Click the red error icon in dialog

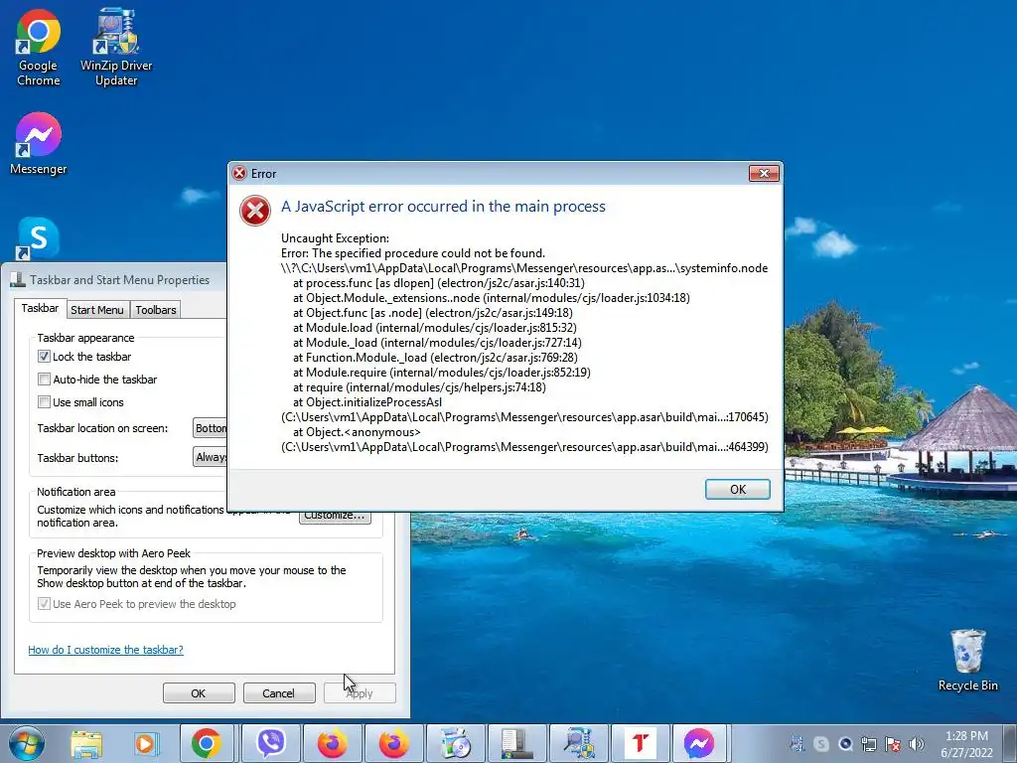click(x=255, y=211)
